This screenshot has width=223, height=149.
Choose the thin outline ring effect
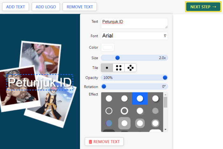[x=109, y=111]
